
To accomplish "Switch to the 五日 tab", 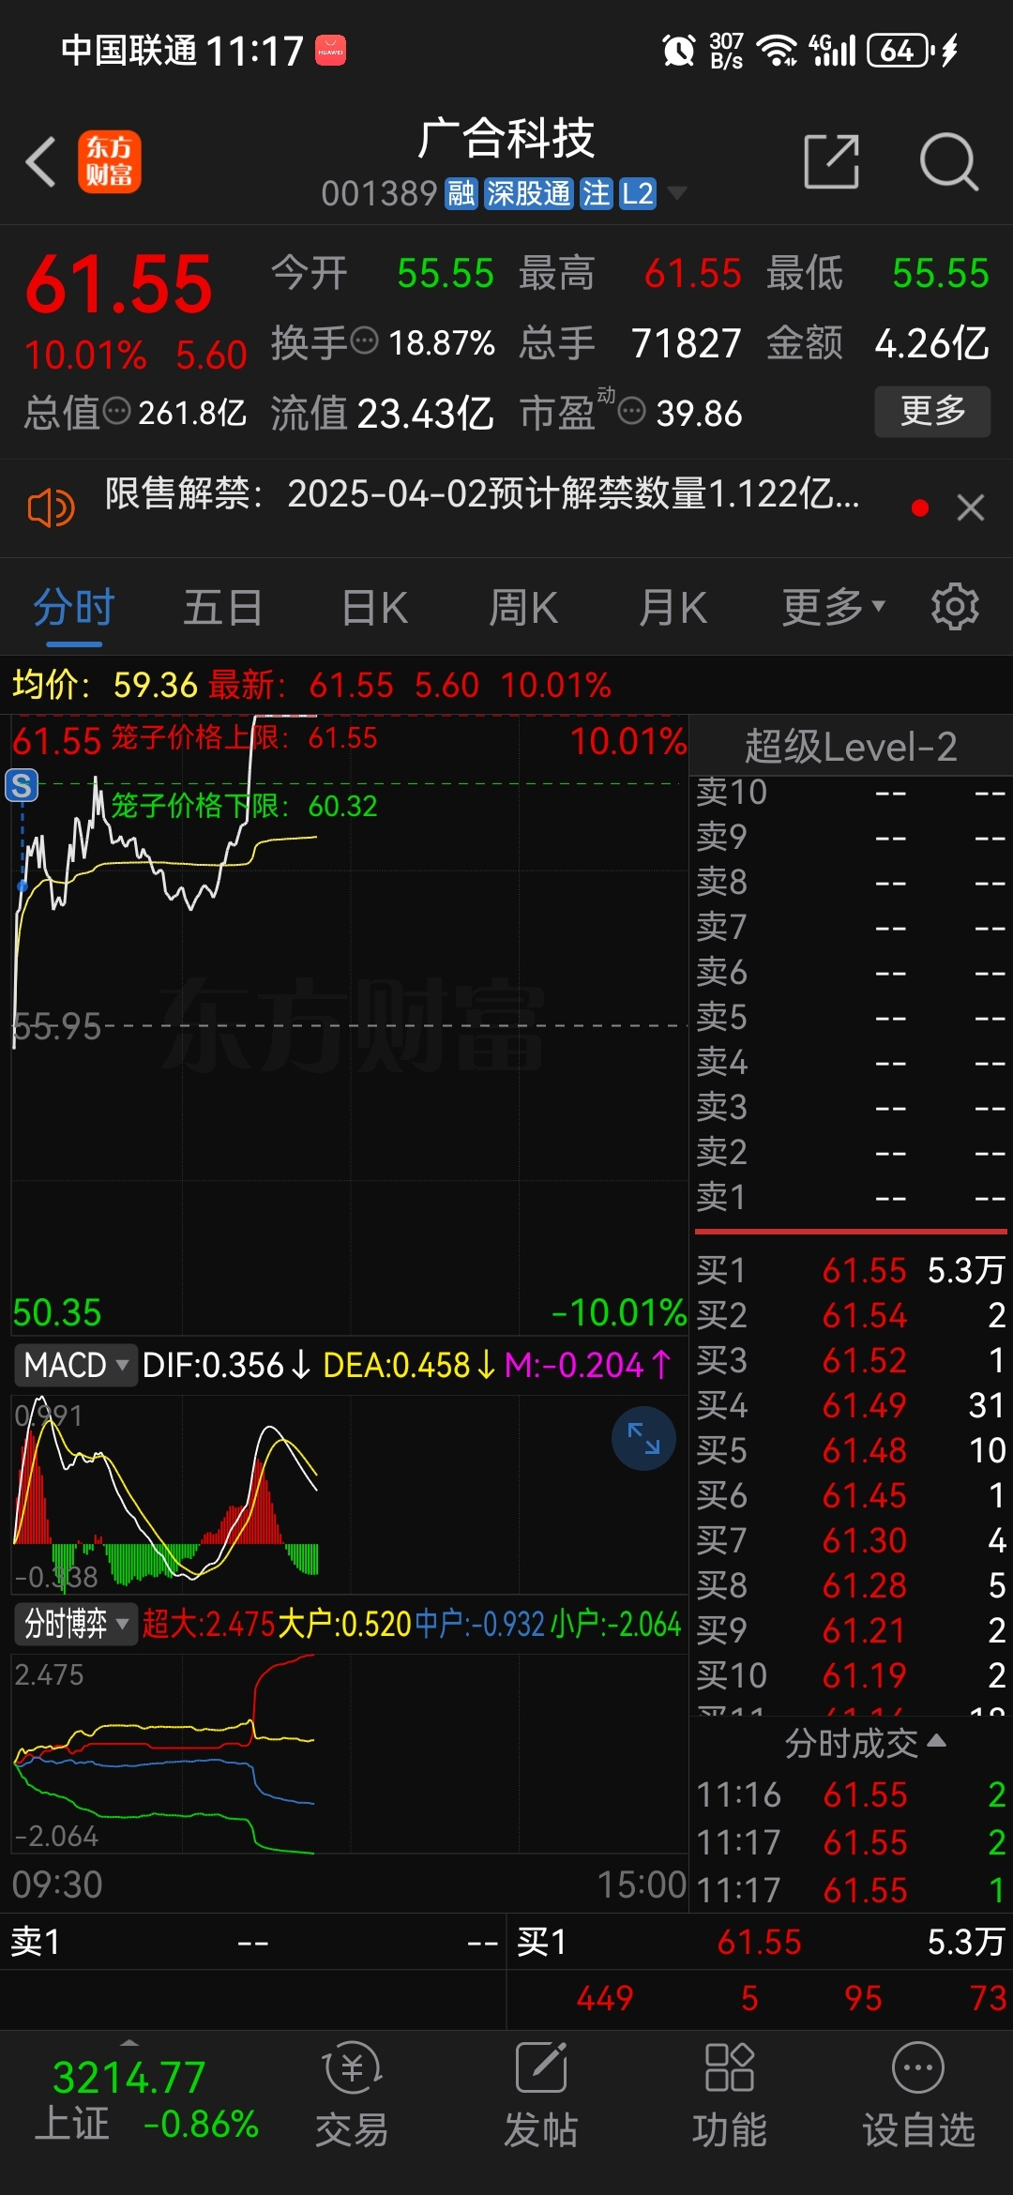I will point(222,607).
